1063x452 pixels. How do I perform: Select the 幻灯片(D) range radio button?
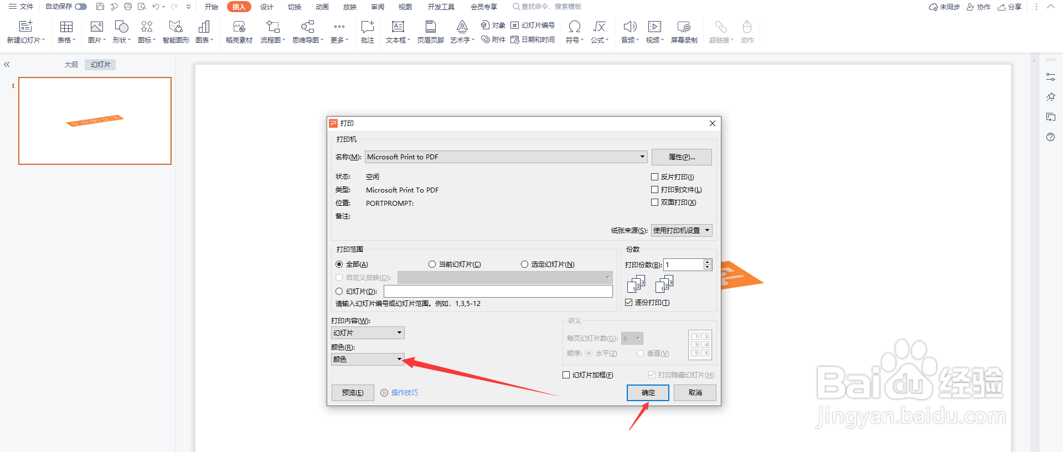[x=339, y=291]
